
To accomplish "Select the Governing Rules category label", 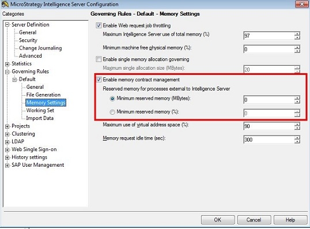I will point(30,72).
